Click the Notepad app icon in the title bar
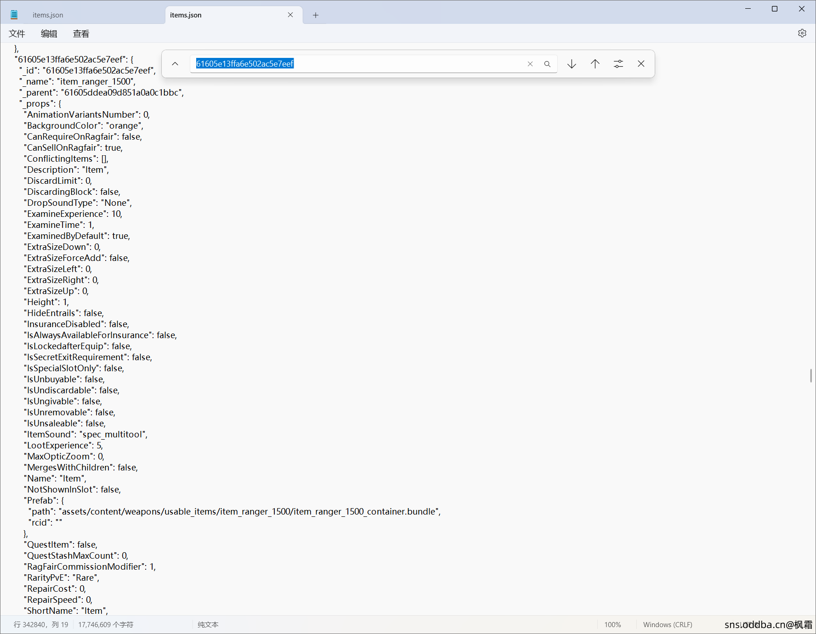The width and height of the screenshot is (816, 634). 14,15
